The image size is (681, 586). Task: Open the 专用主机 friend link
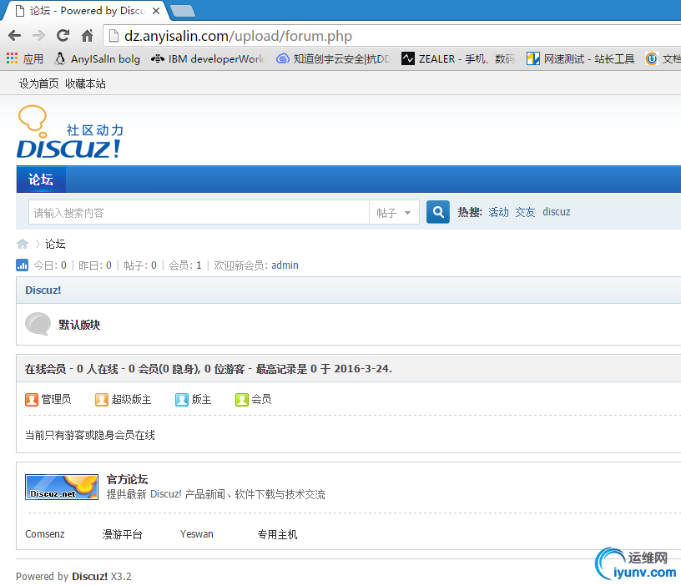(x=278, y=534)
